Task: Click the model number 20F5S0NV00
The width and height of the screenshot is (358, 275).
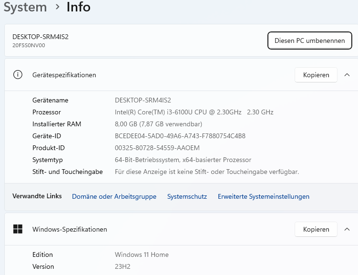Action: (x=29, y=45)
